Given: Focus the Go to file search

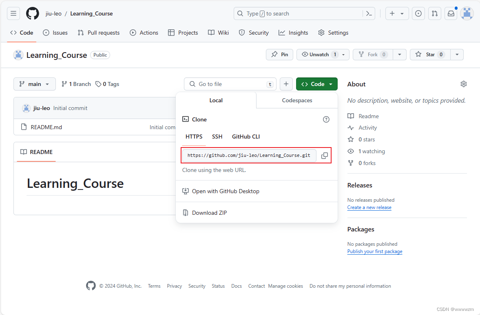Looking at the screenshot, I should 230,84.
